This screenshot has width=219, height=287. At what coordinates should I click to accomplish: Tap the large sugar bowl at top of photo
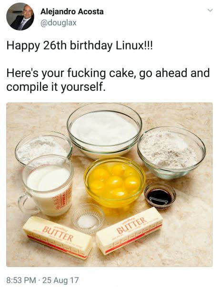click(104, 131)
